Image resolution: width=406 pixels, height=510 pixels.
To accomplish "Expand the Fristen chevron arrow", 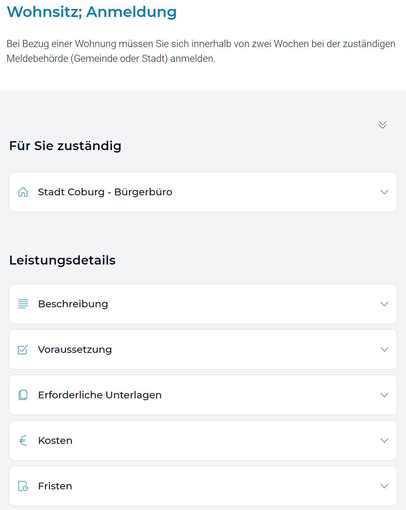I will (x=384, y=486).
